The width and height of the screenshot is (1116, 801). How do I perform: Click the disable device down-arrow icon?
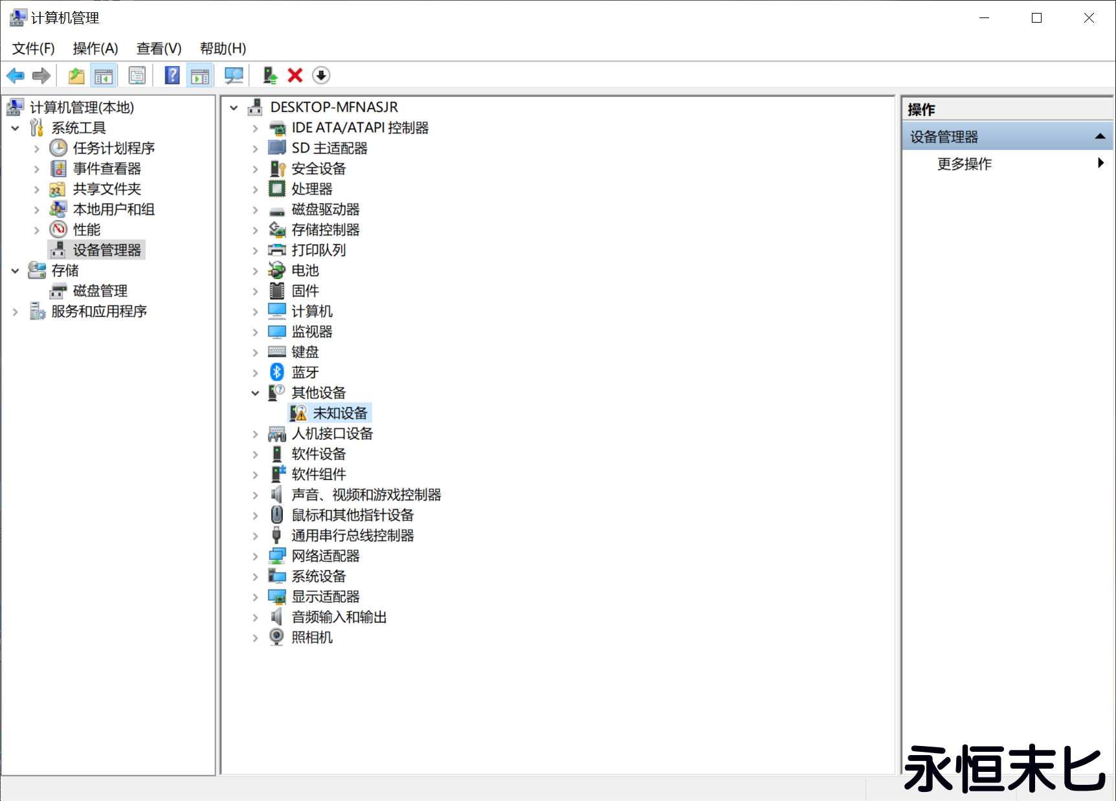[x=321, y=75]
